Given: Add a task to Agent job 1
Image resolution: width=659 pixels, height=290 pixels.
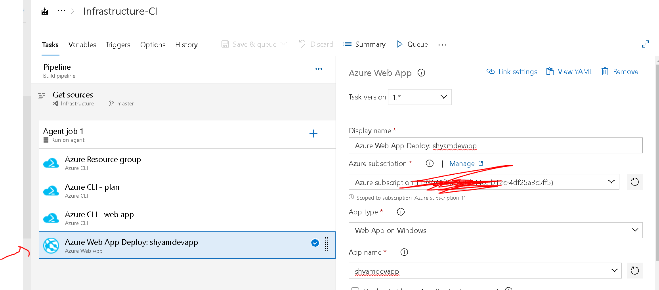Looking at the screenshot, I should [x=313, y=134].
